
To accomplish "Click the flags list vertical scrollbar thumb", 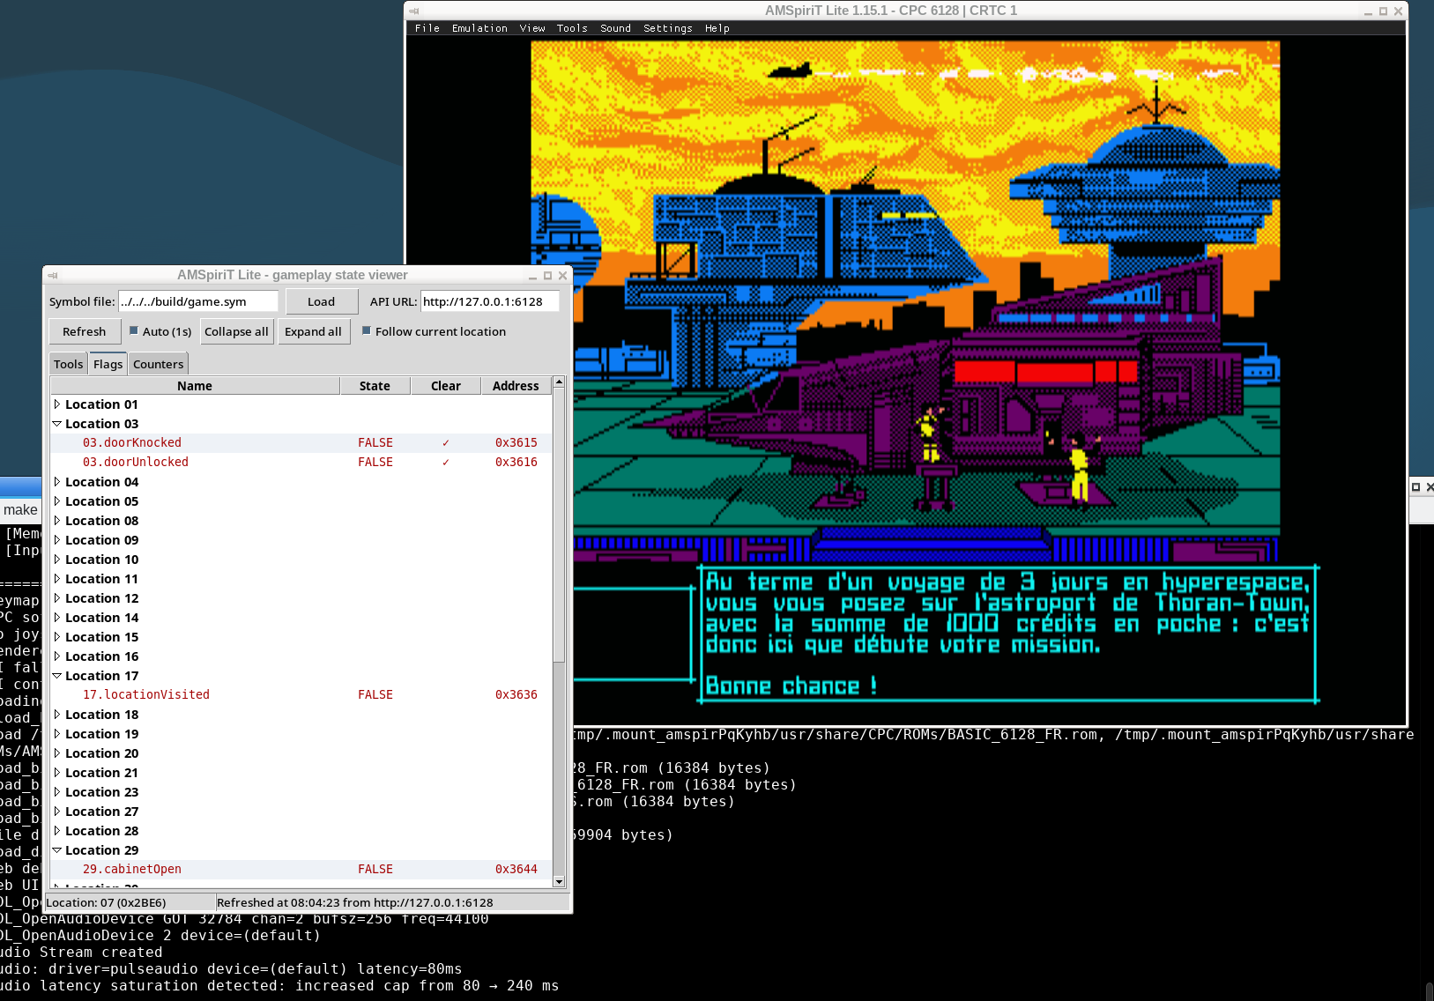I will pyautogui.click(x=559, y=524).
